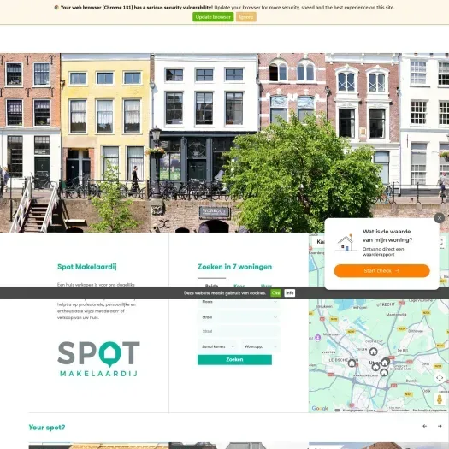The width and height of the screenshot is (449, 449).
Task: Click the Straat text input field
Action: click(x=239, y=331)
